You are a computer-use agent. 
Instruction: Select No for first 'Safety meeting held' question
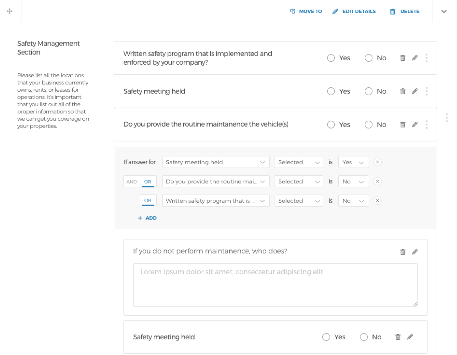(x=368, y=91)
